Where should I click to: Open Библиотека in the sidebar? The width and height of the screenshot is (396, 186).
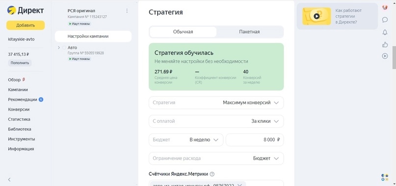[x=20, y=129]
